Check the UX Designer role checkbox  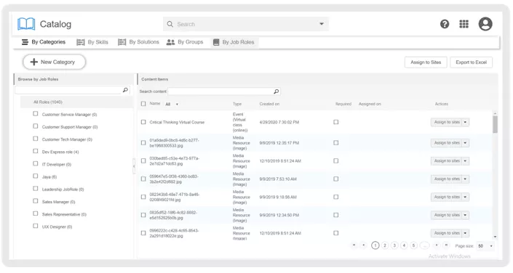(36, 226)
